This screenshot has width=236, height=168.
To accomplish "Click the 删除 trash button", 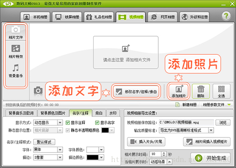I will pyautogui.click(x=201, y=92).
